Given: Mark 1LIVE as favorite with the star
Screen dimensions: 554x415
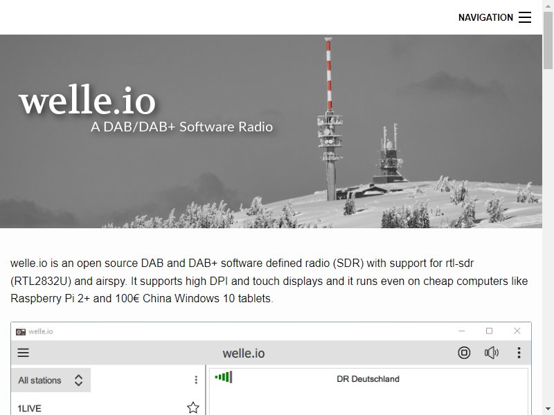Looking at the screenshot, I should 193,407.
